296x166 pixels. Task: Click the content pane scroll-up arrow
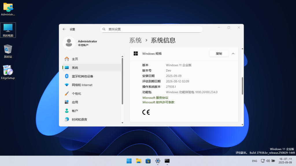(x=243, y=48)
